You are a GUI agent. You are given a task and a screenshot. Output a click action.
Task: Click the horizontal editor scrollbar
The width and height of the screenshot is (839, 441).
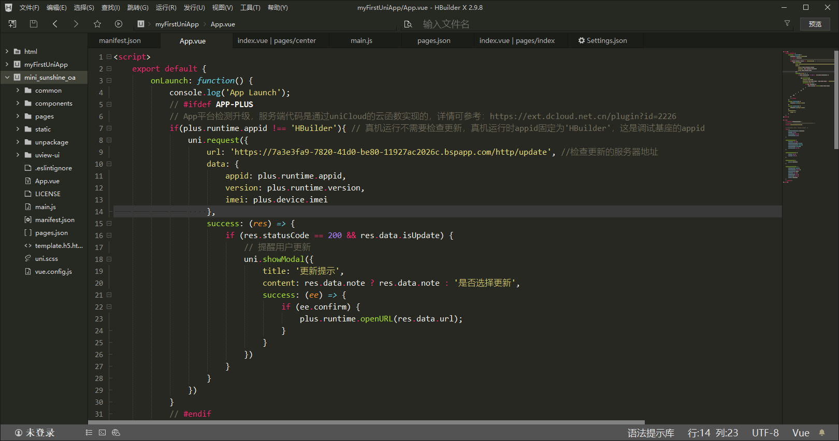coord(367,422)
